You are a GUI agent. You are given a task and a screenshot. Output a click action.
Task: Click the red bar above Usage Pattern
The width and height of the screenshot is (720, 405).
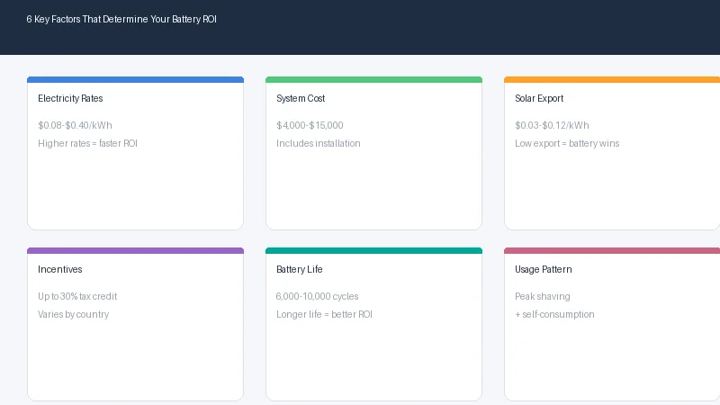612,251
